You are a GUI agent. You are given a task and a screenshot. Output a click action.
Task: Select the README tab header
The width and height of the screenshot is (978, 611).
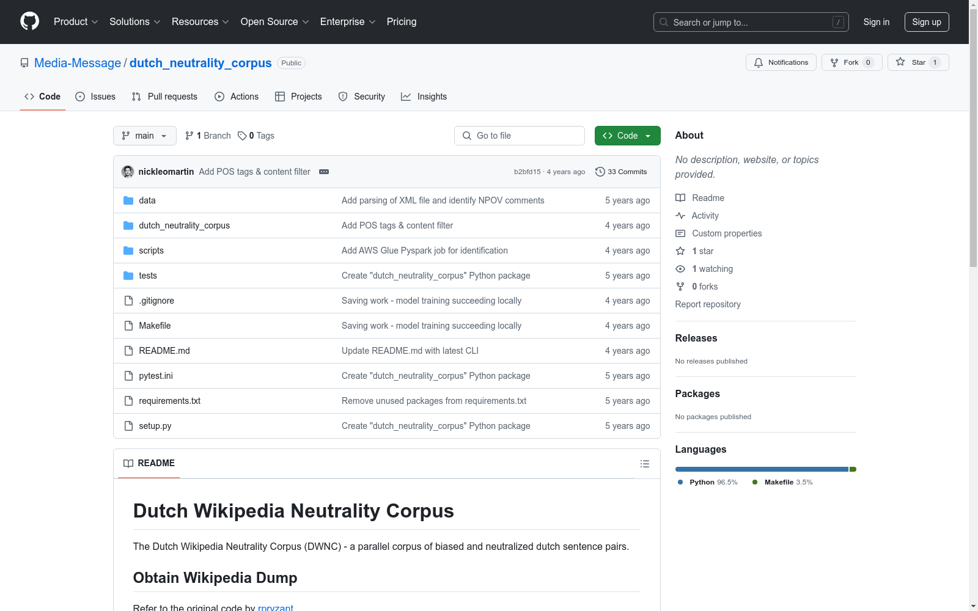click(149, 463)
